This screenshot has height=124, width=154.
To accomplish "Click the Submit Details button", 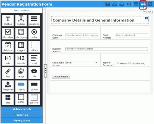I will click(61, 77).
